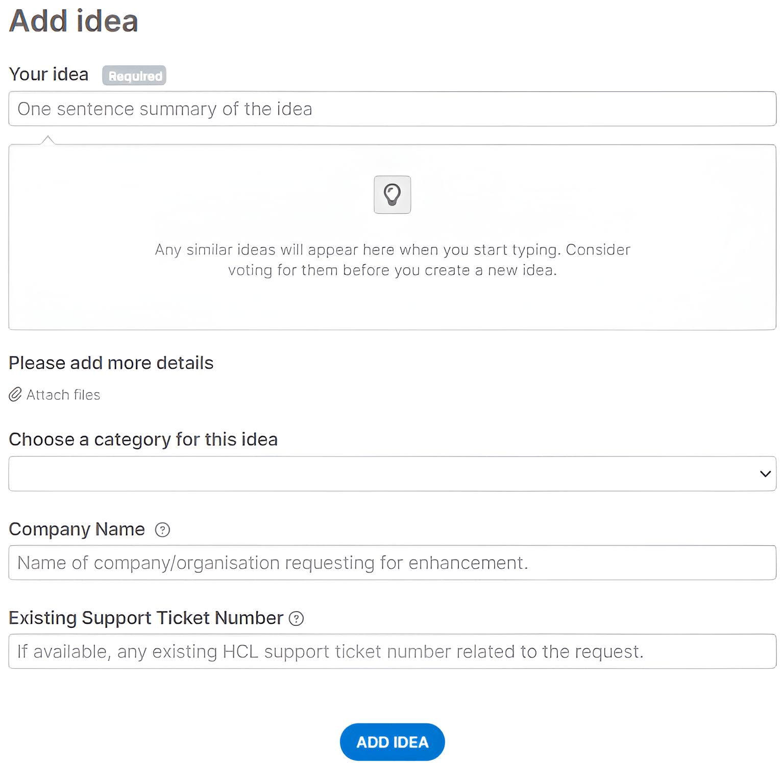The height and width of the screenshot is (763, 783).
Task: Click the Required badge next to Your idea
Action: point(134,75)
